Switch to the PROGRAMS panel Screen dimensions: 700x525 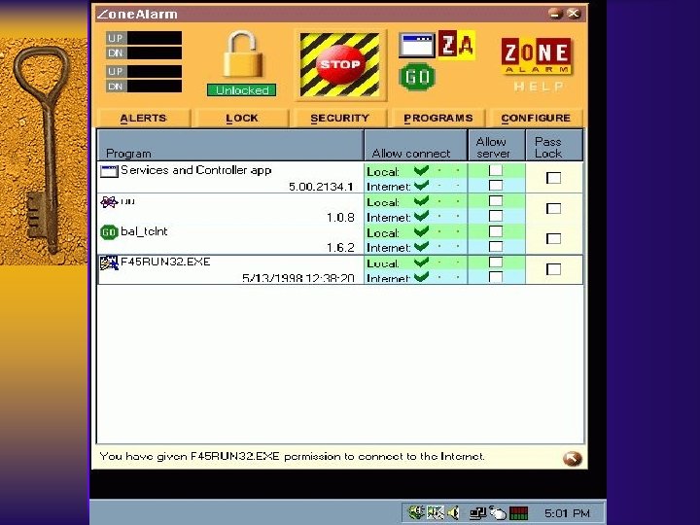click(x=437, y=119)
